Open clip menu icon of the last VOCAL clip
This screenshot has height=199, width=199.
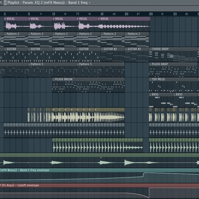click(99, 19)
